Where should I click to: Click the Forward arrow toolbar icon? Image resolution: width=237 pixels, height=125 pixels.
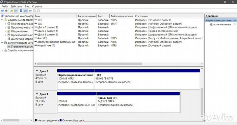tap(6, 11)
